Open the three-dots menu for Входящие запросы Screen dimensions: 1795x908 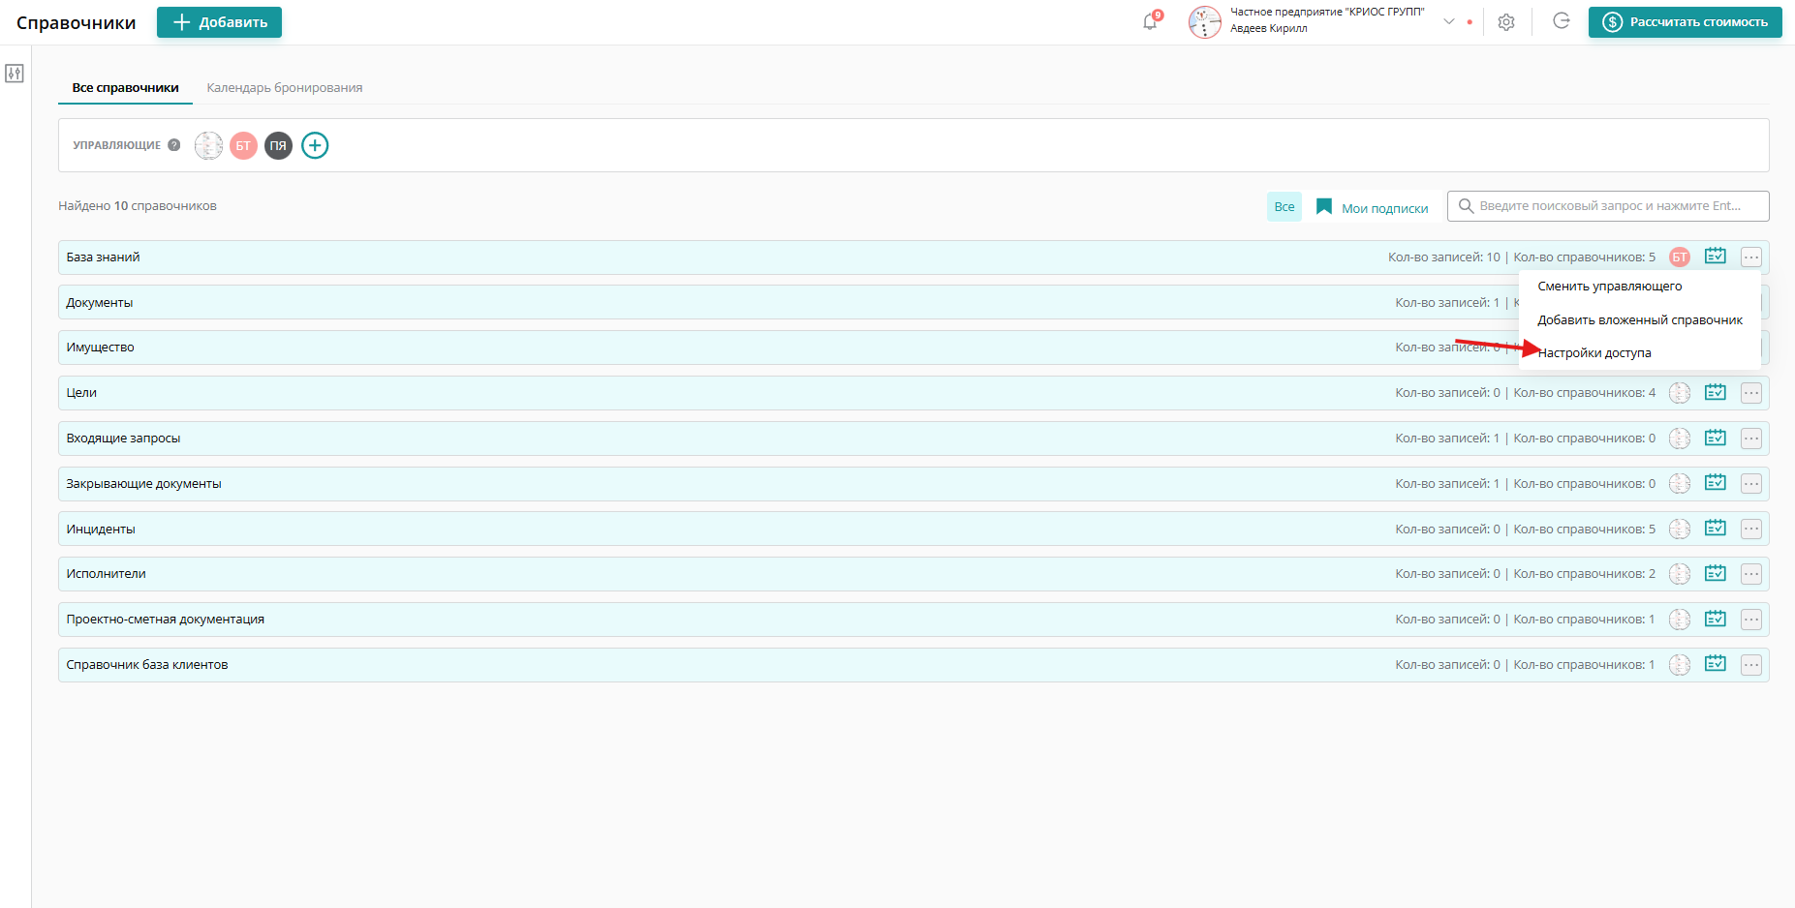[1751, 439]
